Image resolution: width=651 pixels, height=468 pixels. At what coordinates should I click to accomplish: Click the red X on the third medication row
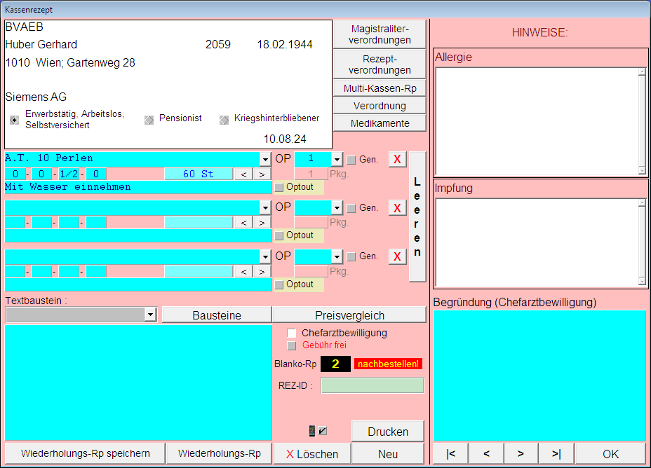(x=397, y=256)
